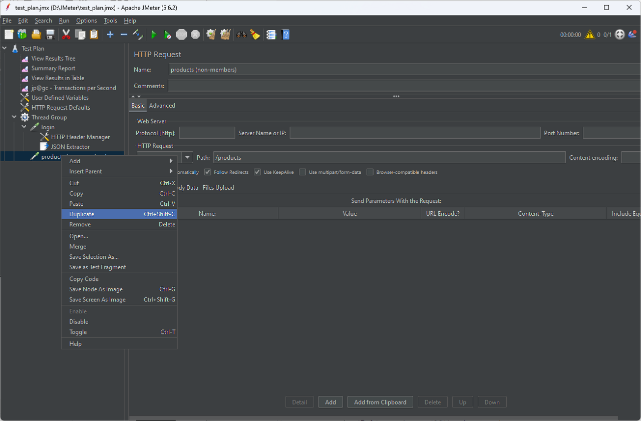Open the Tools menu
The width and height of the screenshot is (641, 421).
tap(110, 21)
